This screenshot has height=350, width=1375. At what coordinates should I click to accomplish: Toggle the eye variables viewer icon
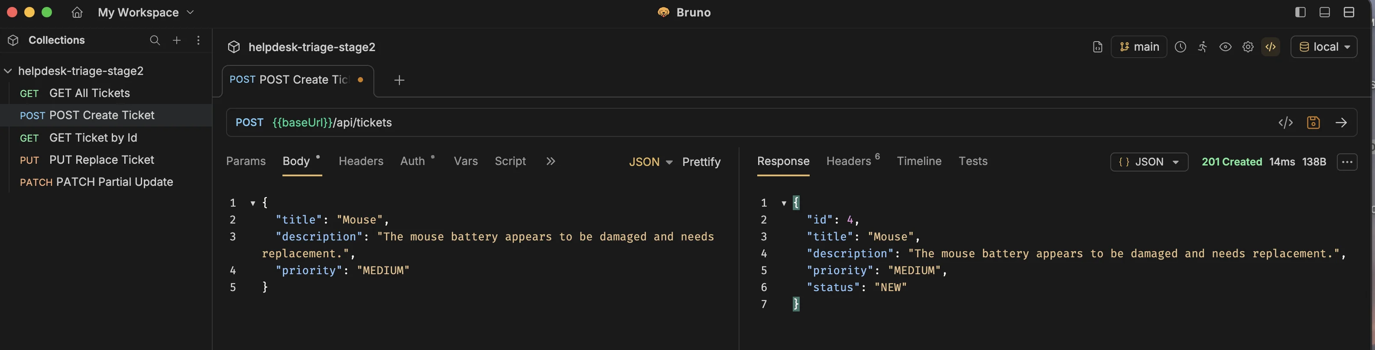click(1225, 47)
